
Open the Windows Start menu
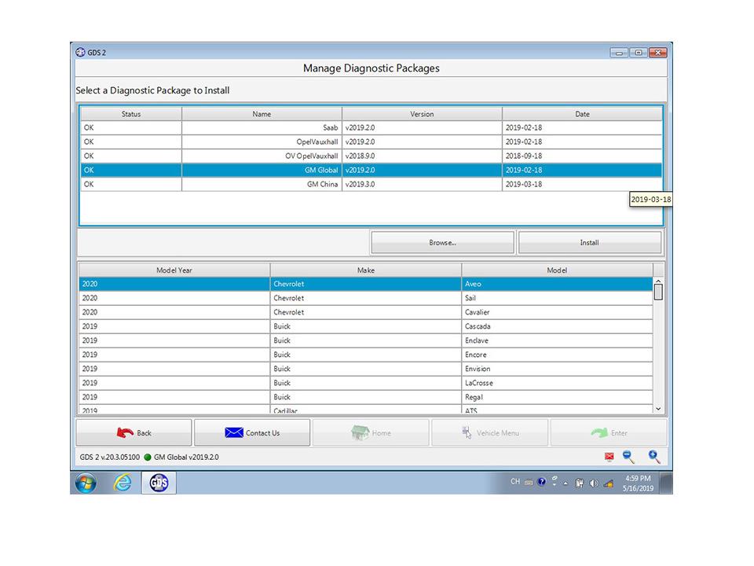click(86, 483)
